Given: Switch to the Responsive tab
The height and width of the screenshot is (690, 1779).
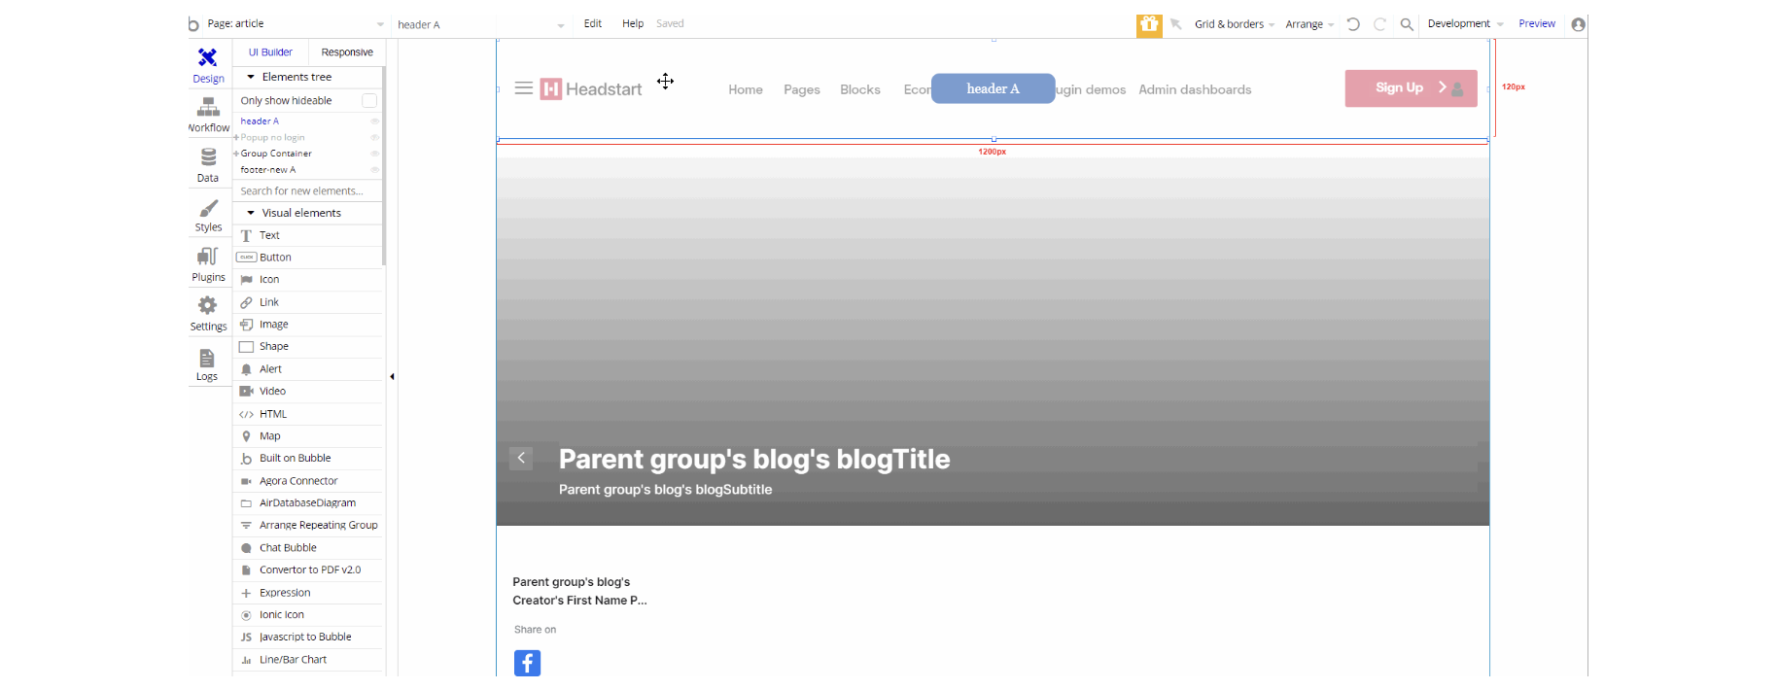Looking at the screenshot, I should coord(347,52).
